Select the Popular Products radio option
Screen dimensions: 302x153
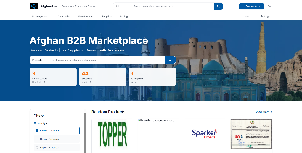point(37,147)
